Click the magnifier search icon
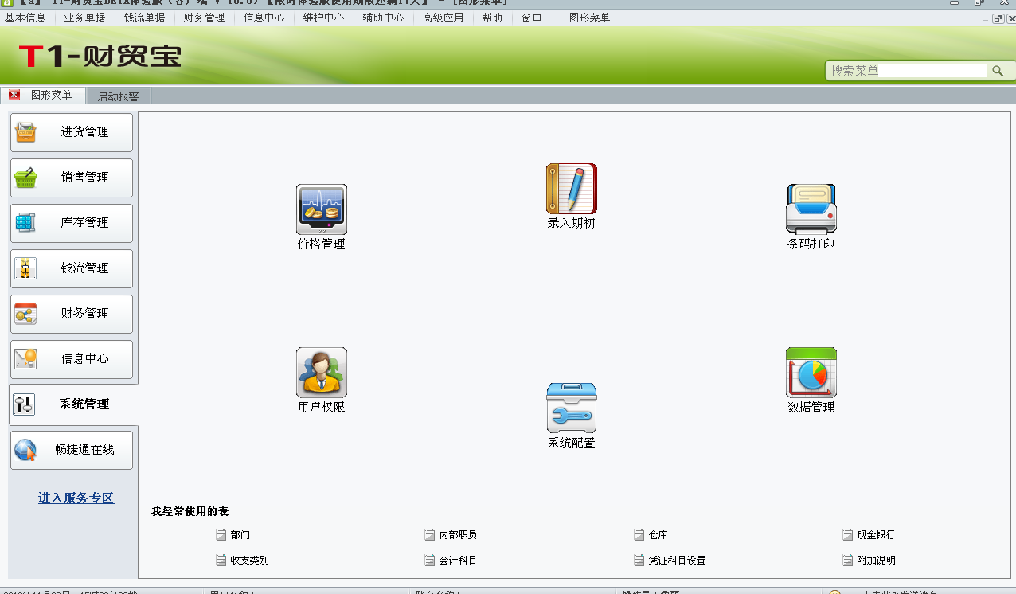 point(997,71)
